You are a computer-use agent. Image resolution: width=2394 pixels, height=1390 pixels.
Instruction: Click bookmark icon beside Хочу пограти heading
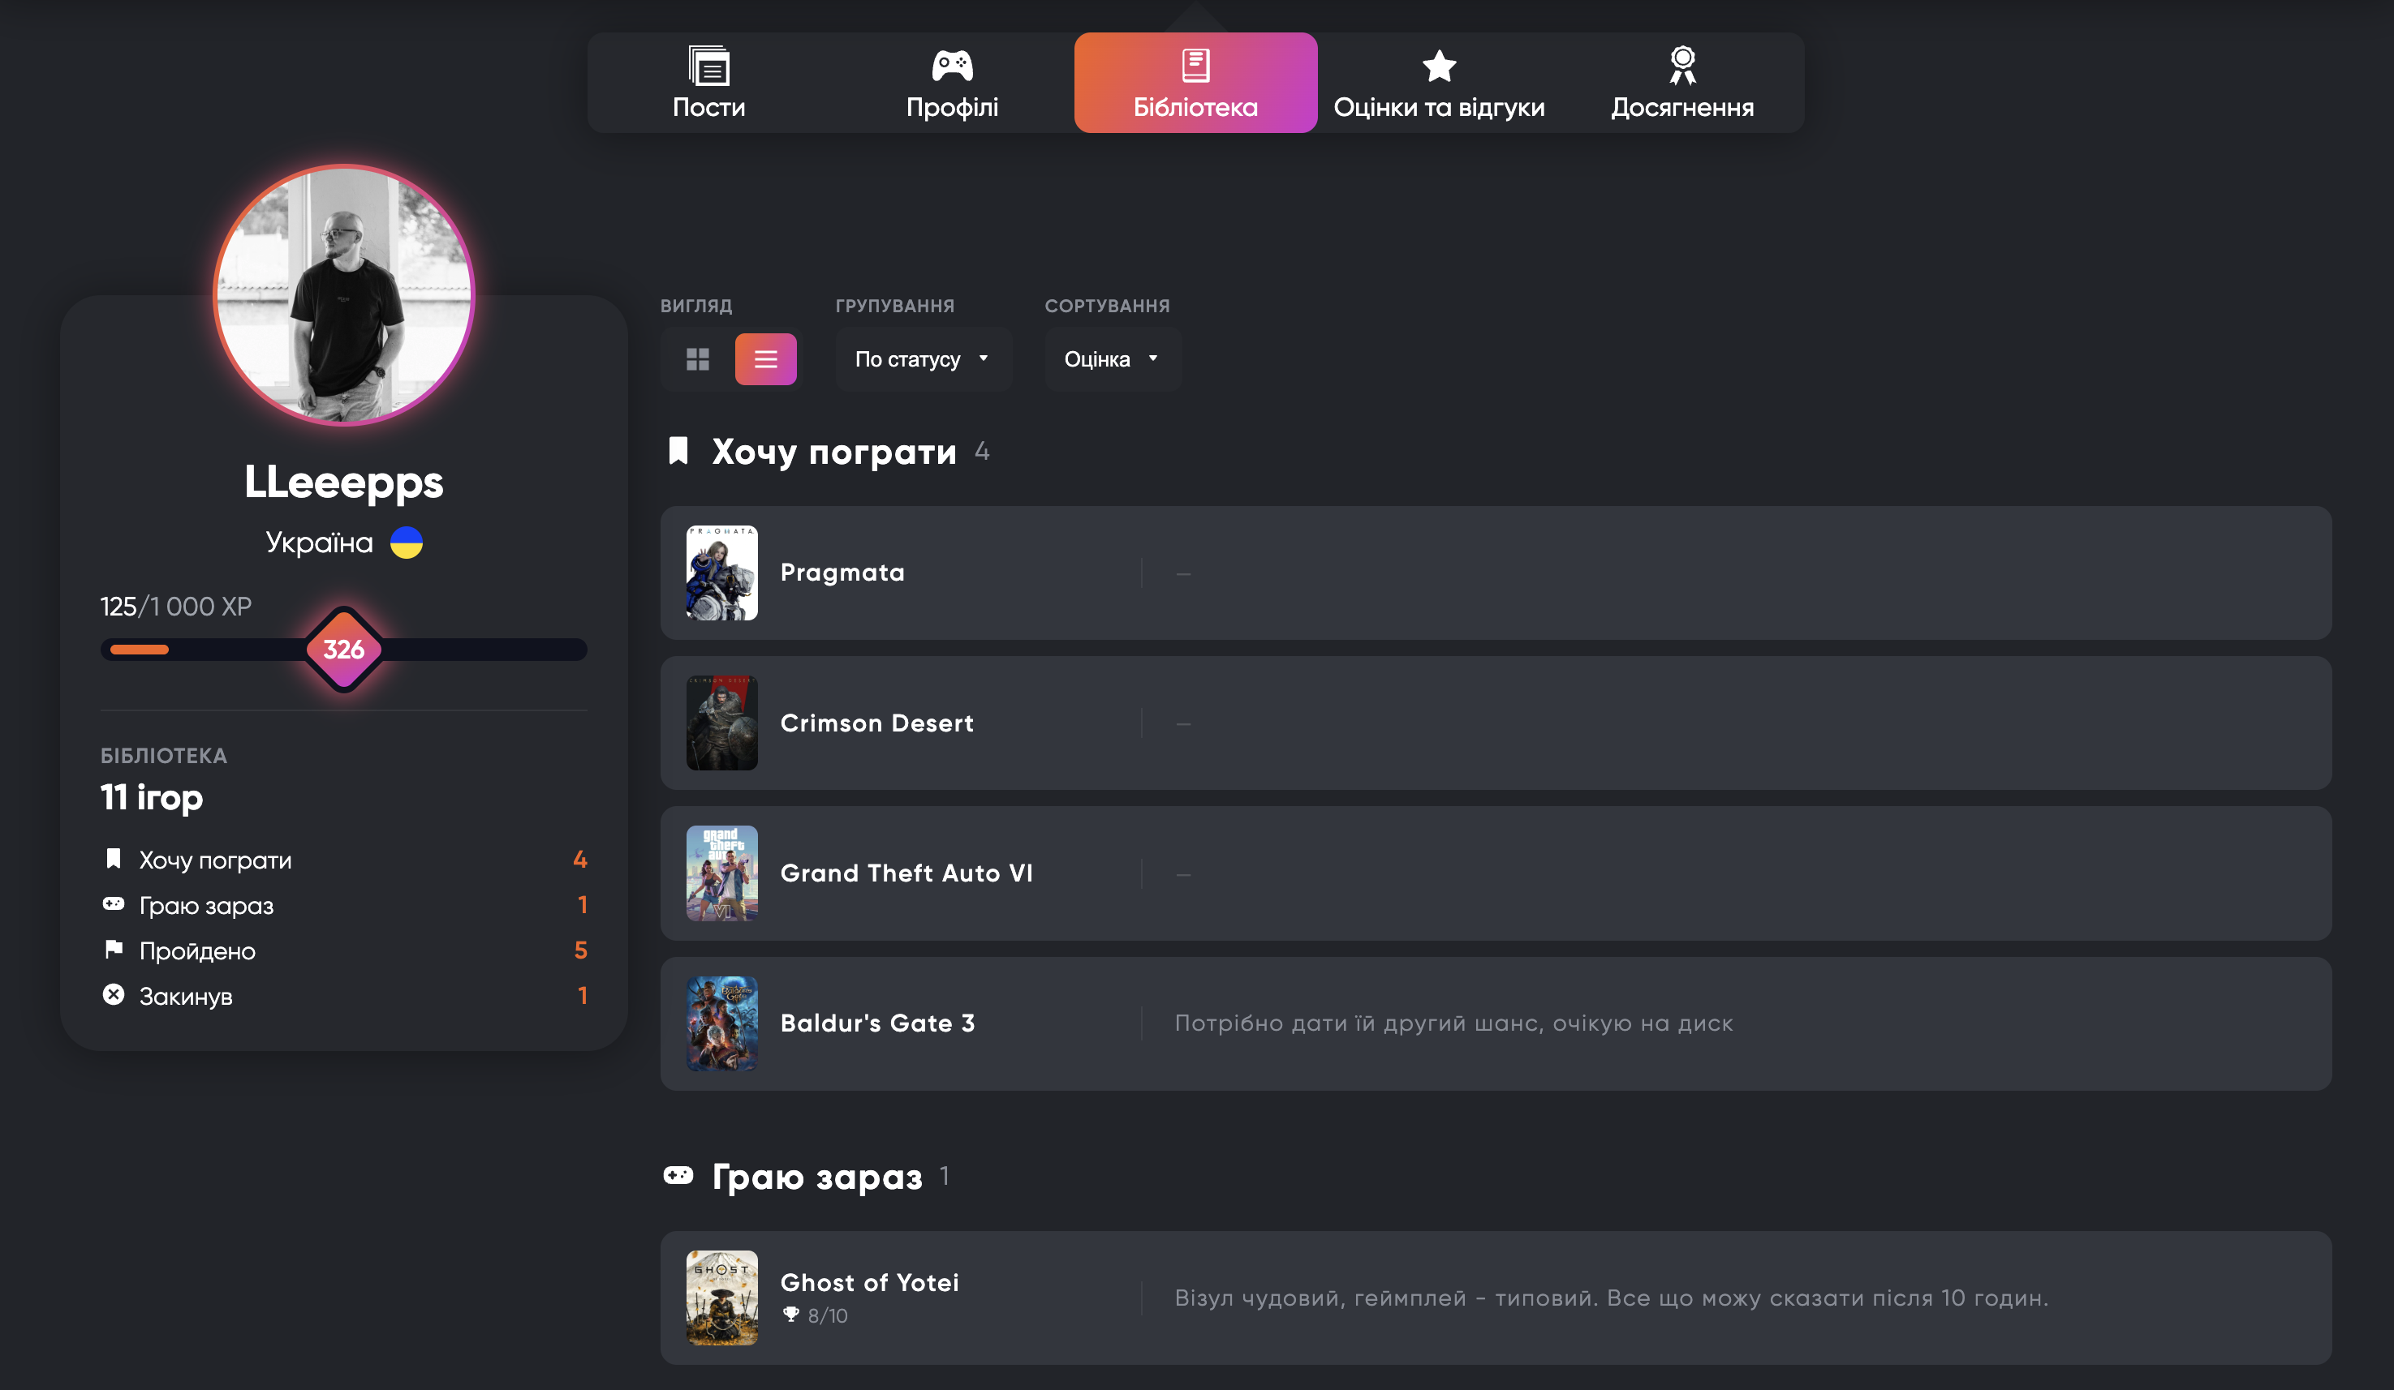coord(678,451)
